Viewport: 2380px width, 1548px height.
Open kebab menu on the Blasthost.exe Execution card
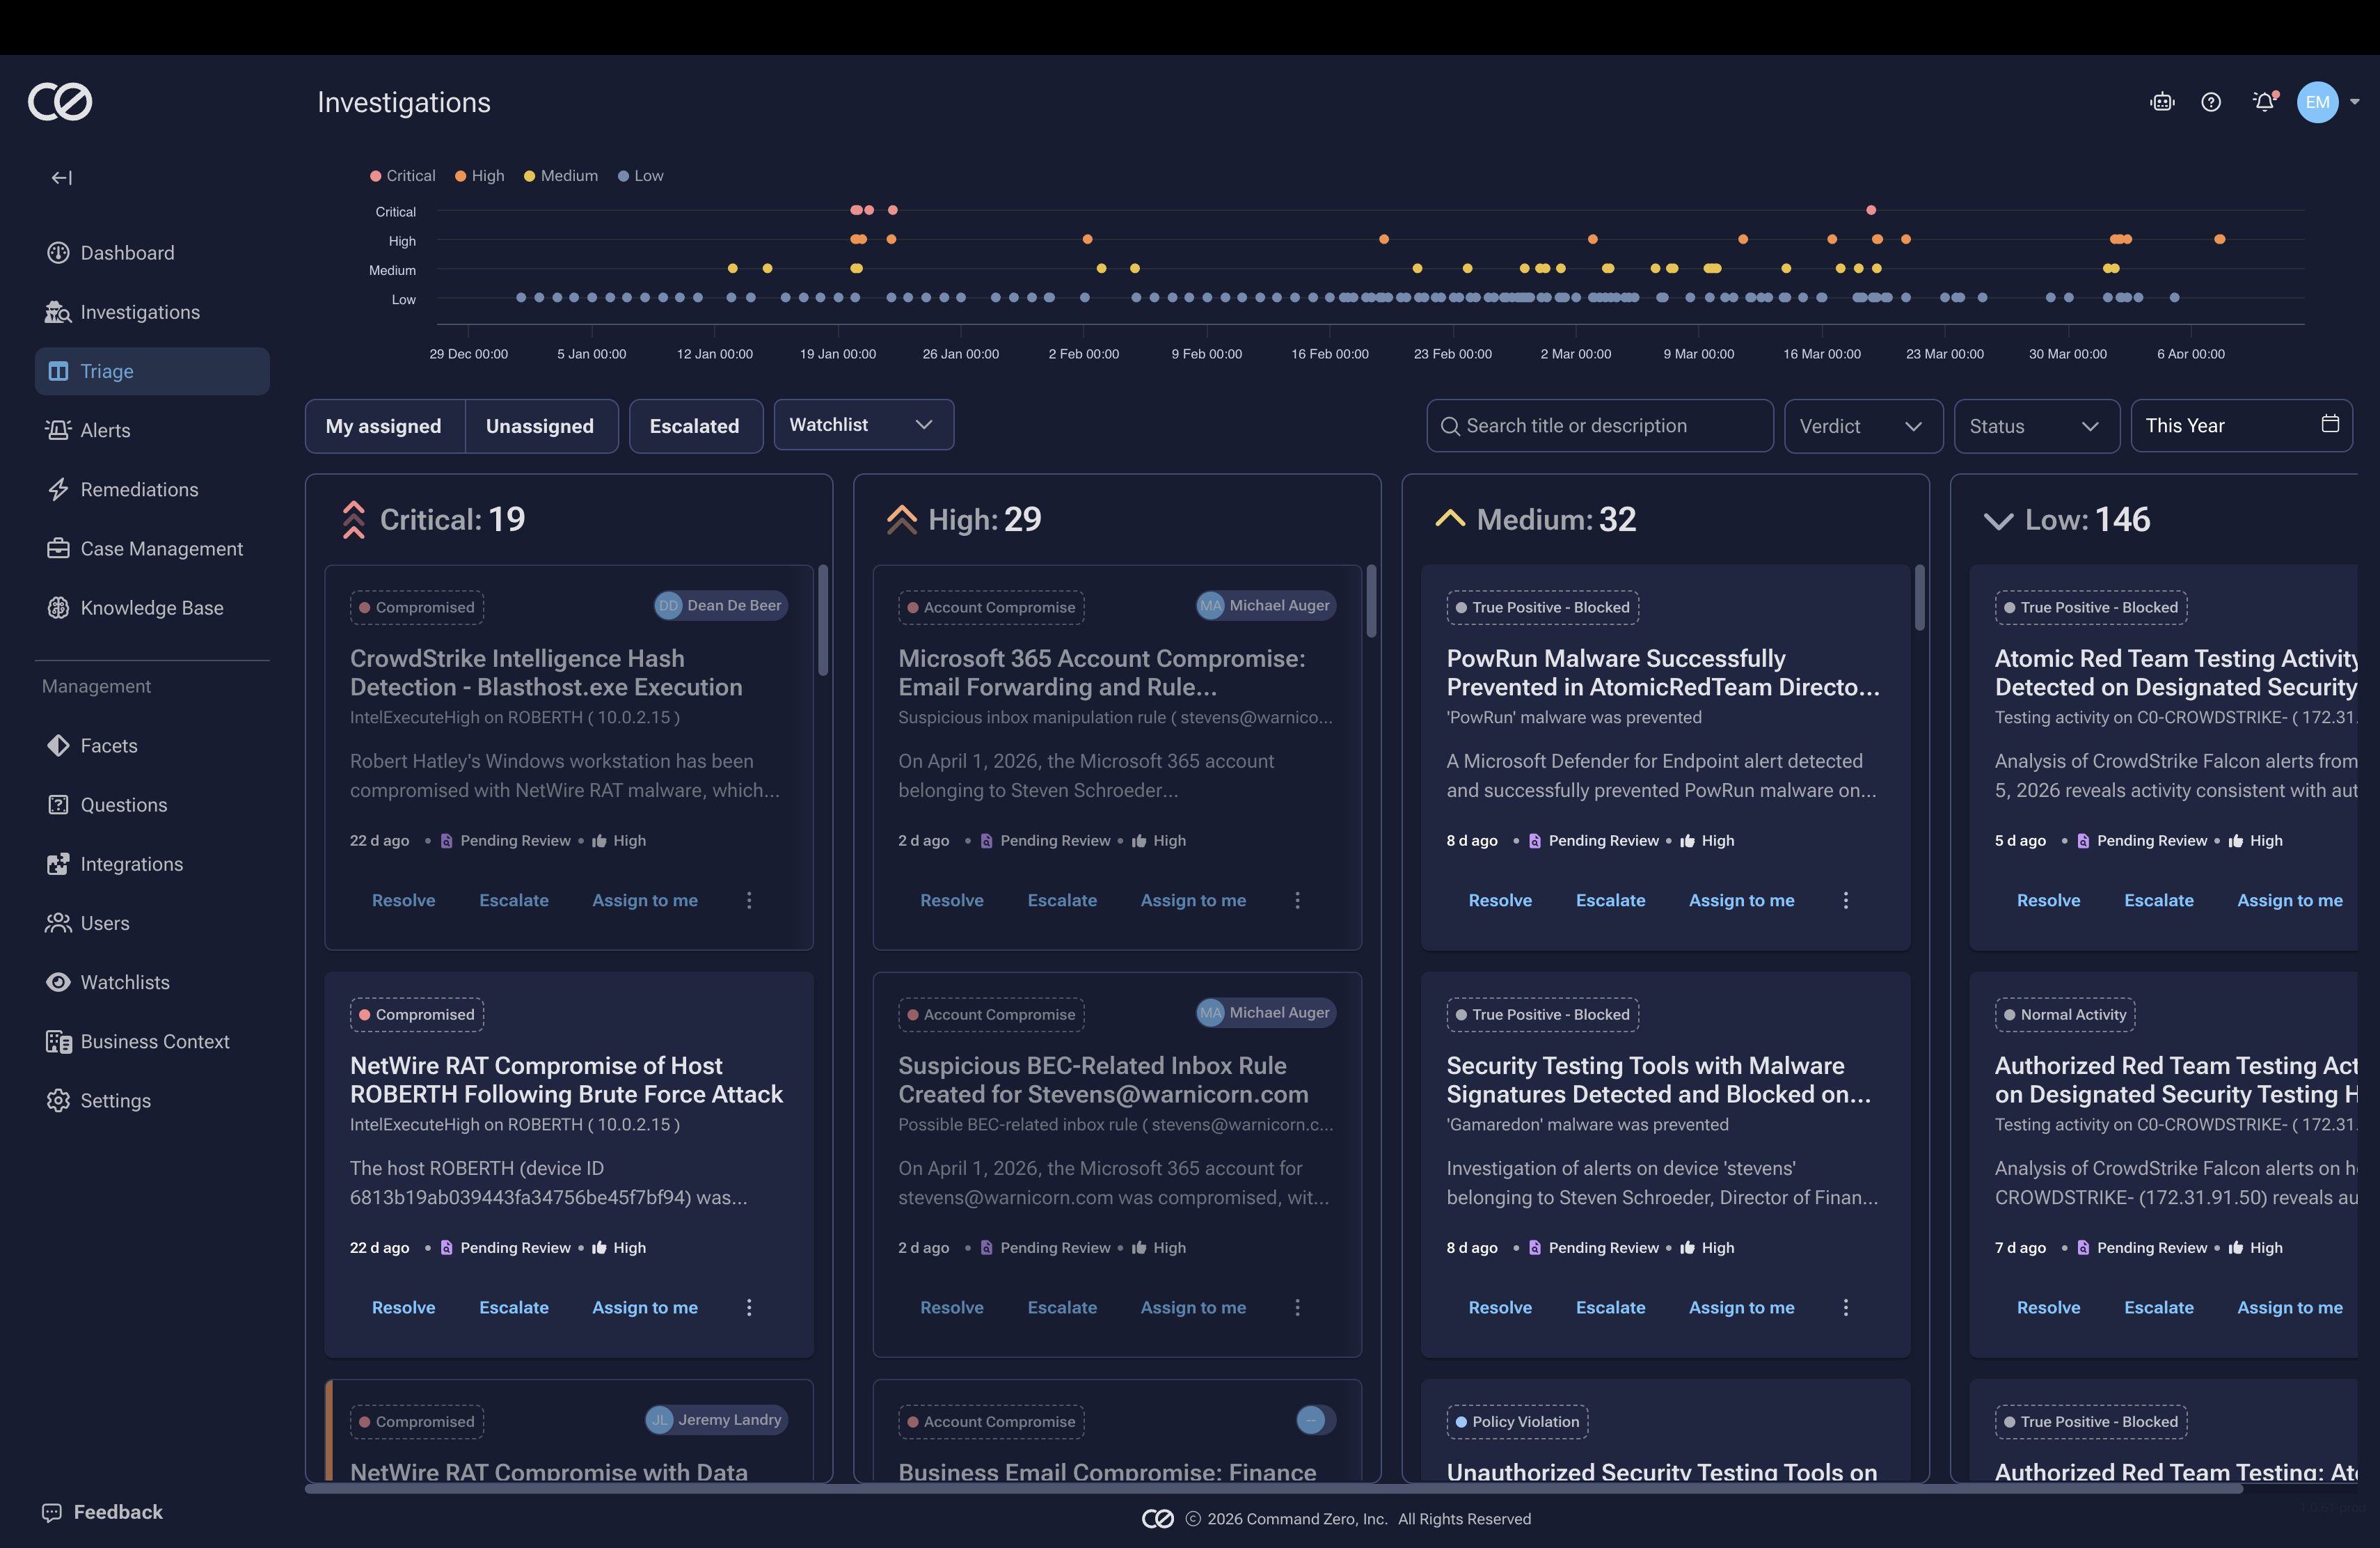click(x=749, y=900)
